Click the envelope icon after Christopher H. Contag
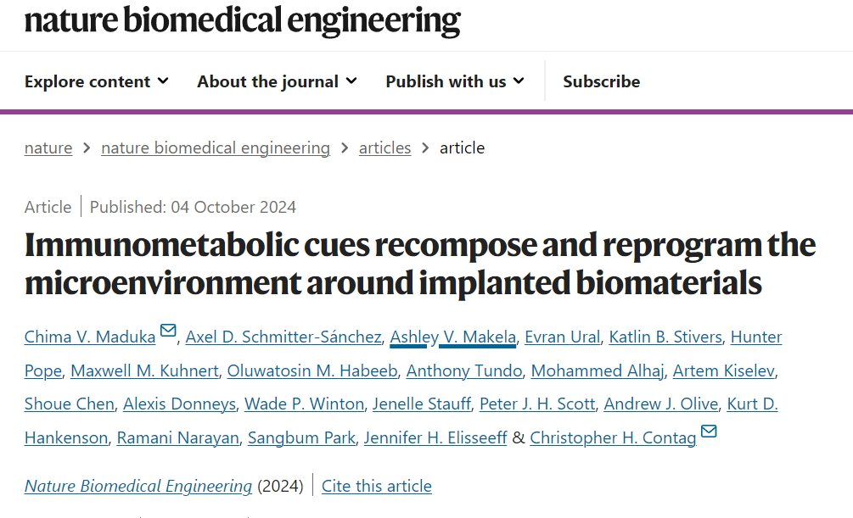The width and height of the screenshot is (853, 518). (709, 431)
